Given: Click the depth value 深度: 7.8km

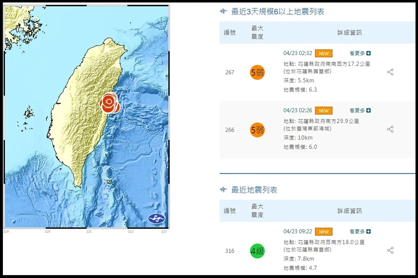Looking at the screenshot, I should point(299,258).
